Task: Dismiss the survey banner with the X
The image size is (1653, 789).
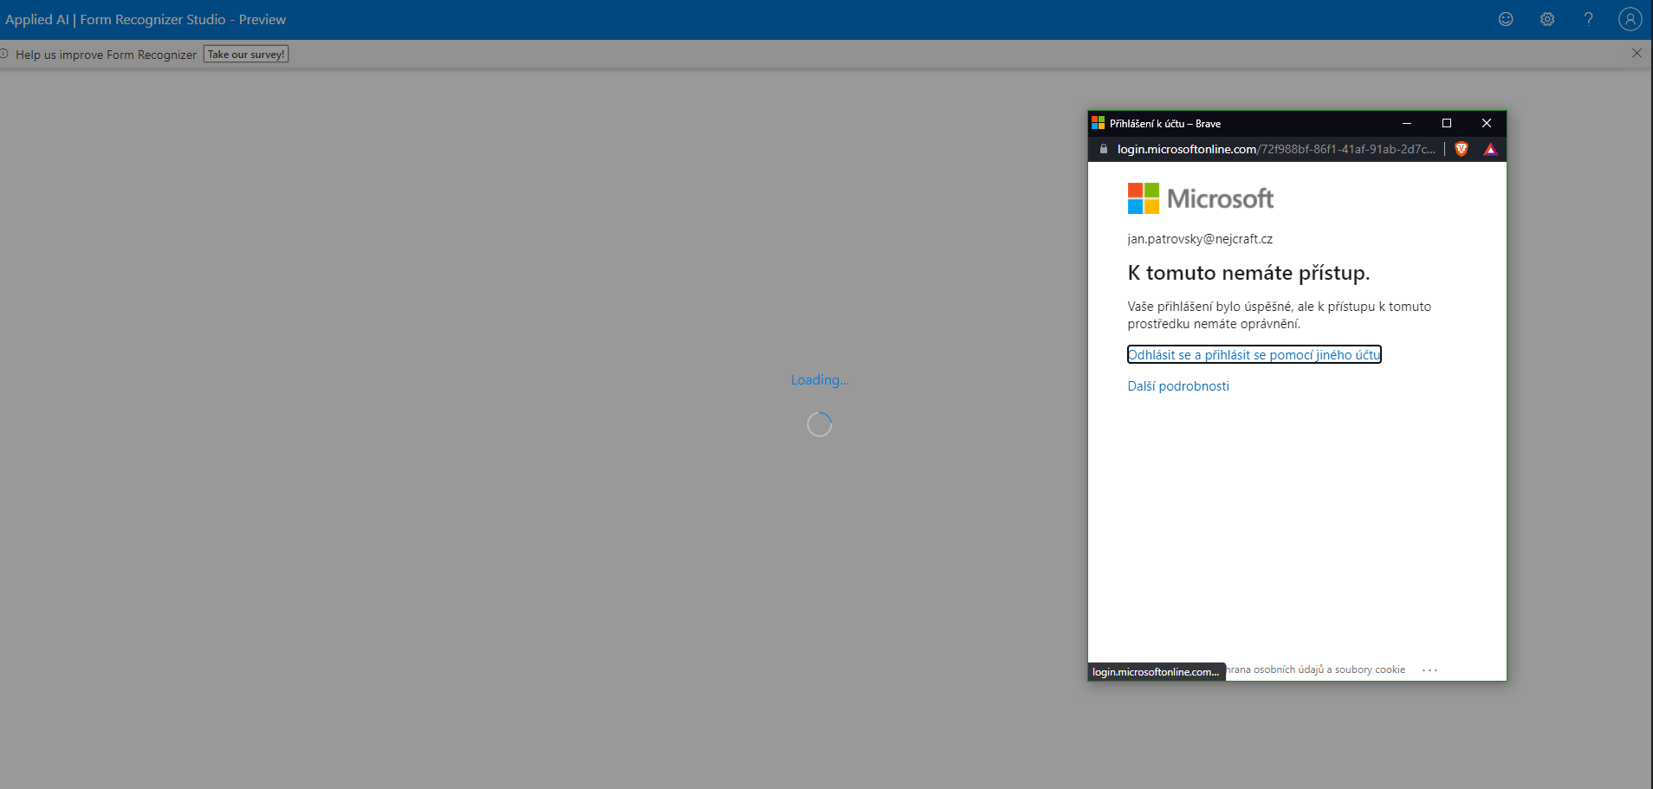Action: pyautogui.click(x=1637, y=53)
